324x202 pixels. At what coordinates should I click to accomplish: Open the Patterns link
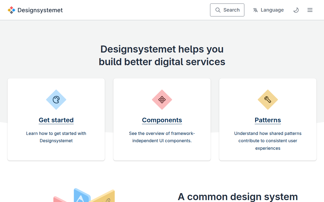coord(268,120)
